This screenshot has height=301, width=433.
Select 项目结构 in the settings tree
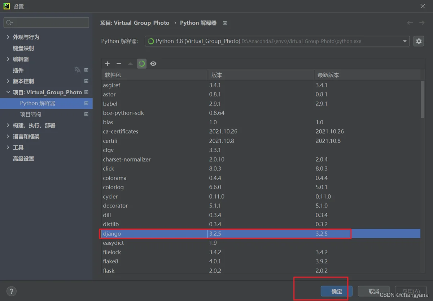click(31, 114)
